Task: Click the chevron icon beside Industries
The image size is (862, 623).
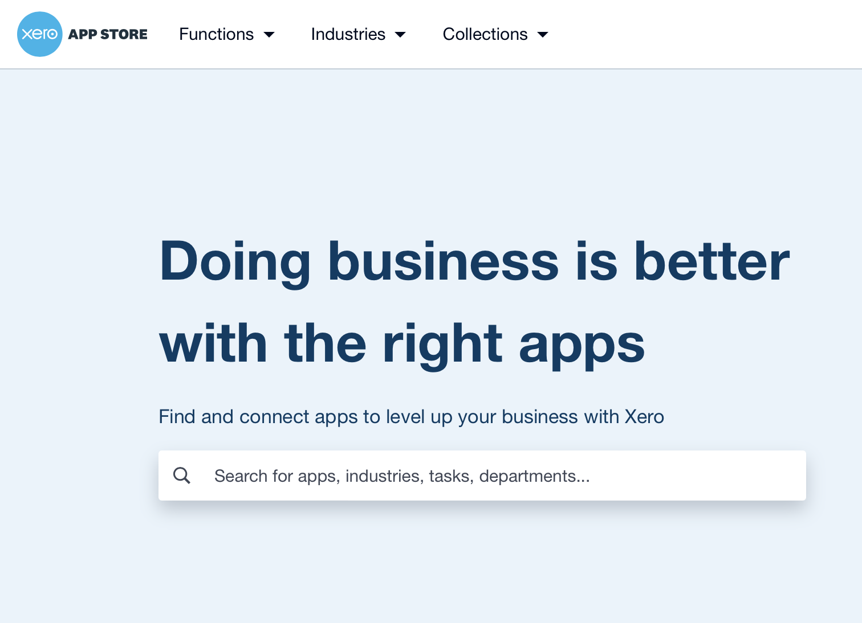Action: pyautogui.click(x=401, y=35)
